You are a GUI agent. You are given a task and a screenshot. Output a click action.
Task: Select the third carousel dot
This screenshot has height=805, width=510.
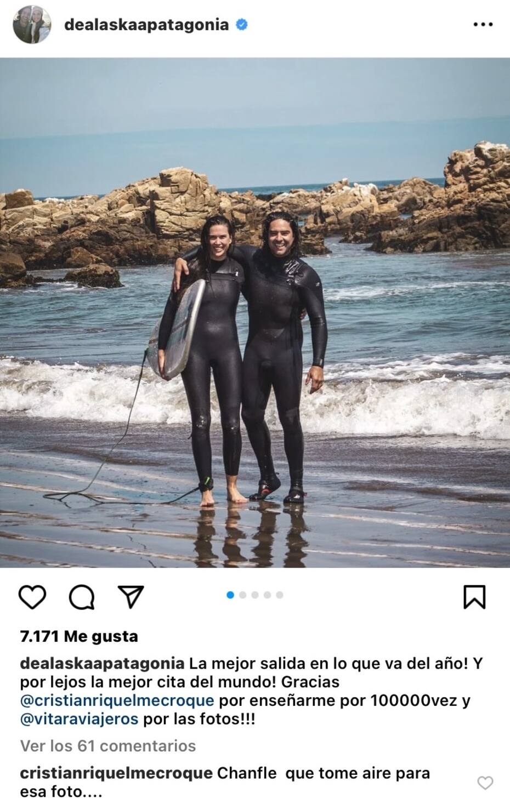pos(255,595)
